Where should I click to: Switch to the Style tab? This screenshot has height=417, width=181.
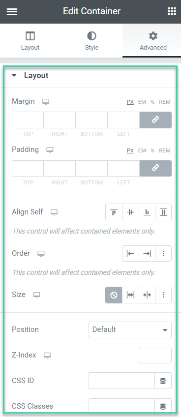(x=91, y=40)
